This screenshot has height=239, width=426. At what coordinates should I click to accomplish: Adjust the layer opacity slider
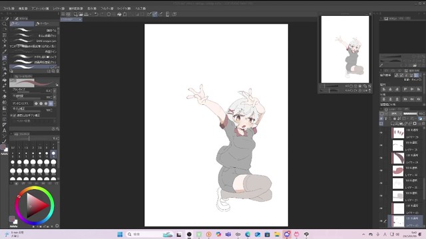click(x=410, y=114)
